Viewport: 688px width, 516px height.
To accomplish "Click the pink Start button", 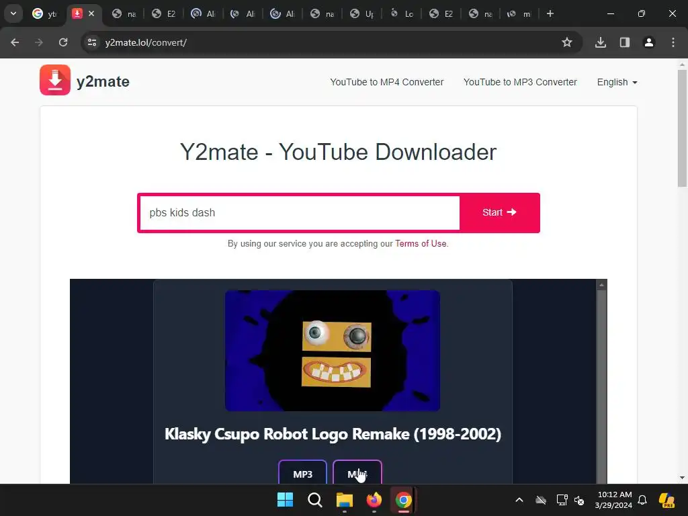I will click(x=499, y=213).
